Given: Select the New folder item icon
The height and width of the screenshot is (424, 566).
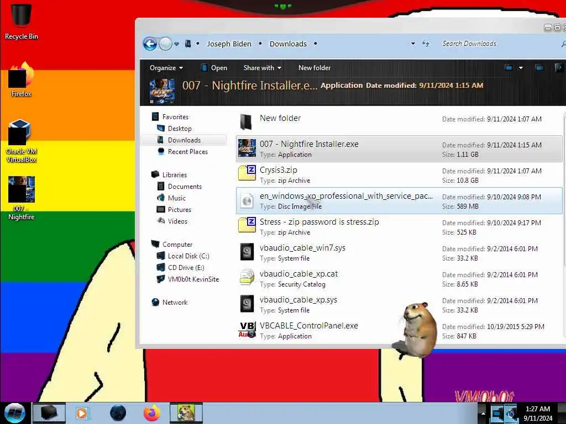Looking at the screenshot, I should [x=247, y=122].
